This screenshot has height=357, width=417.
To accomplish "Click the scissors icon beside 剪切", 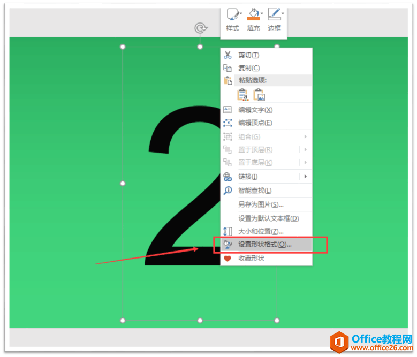I will pyautogui.click(x=228, y=55).
